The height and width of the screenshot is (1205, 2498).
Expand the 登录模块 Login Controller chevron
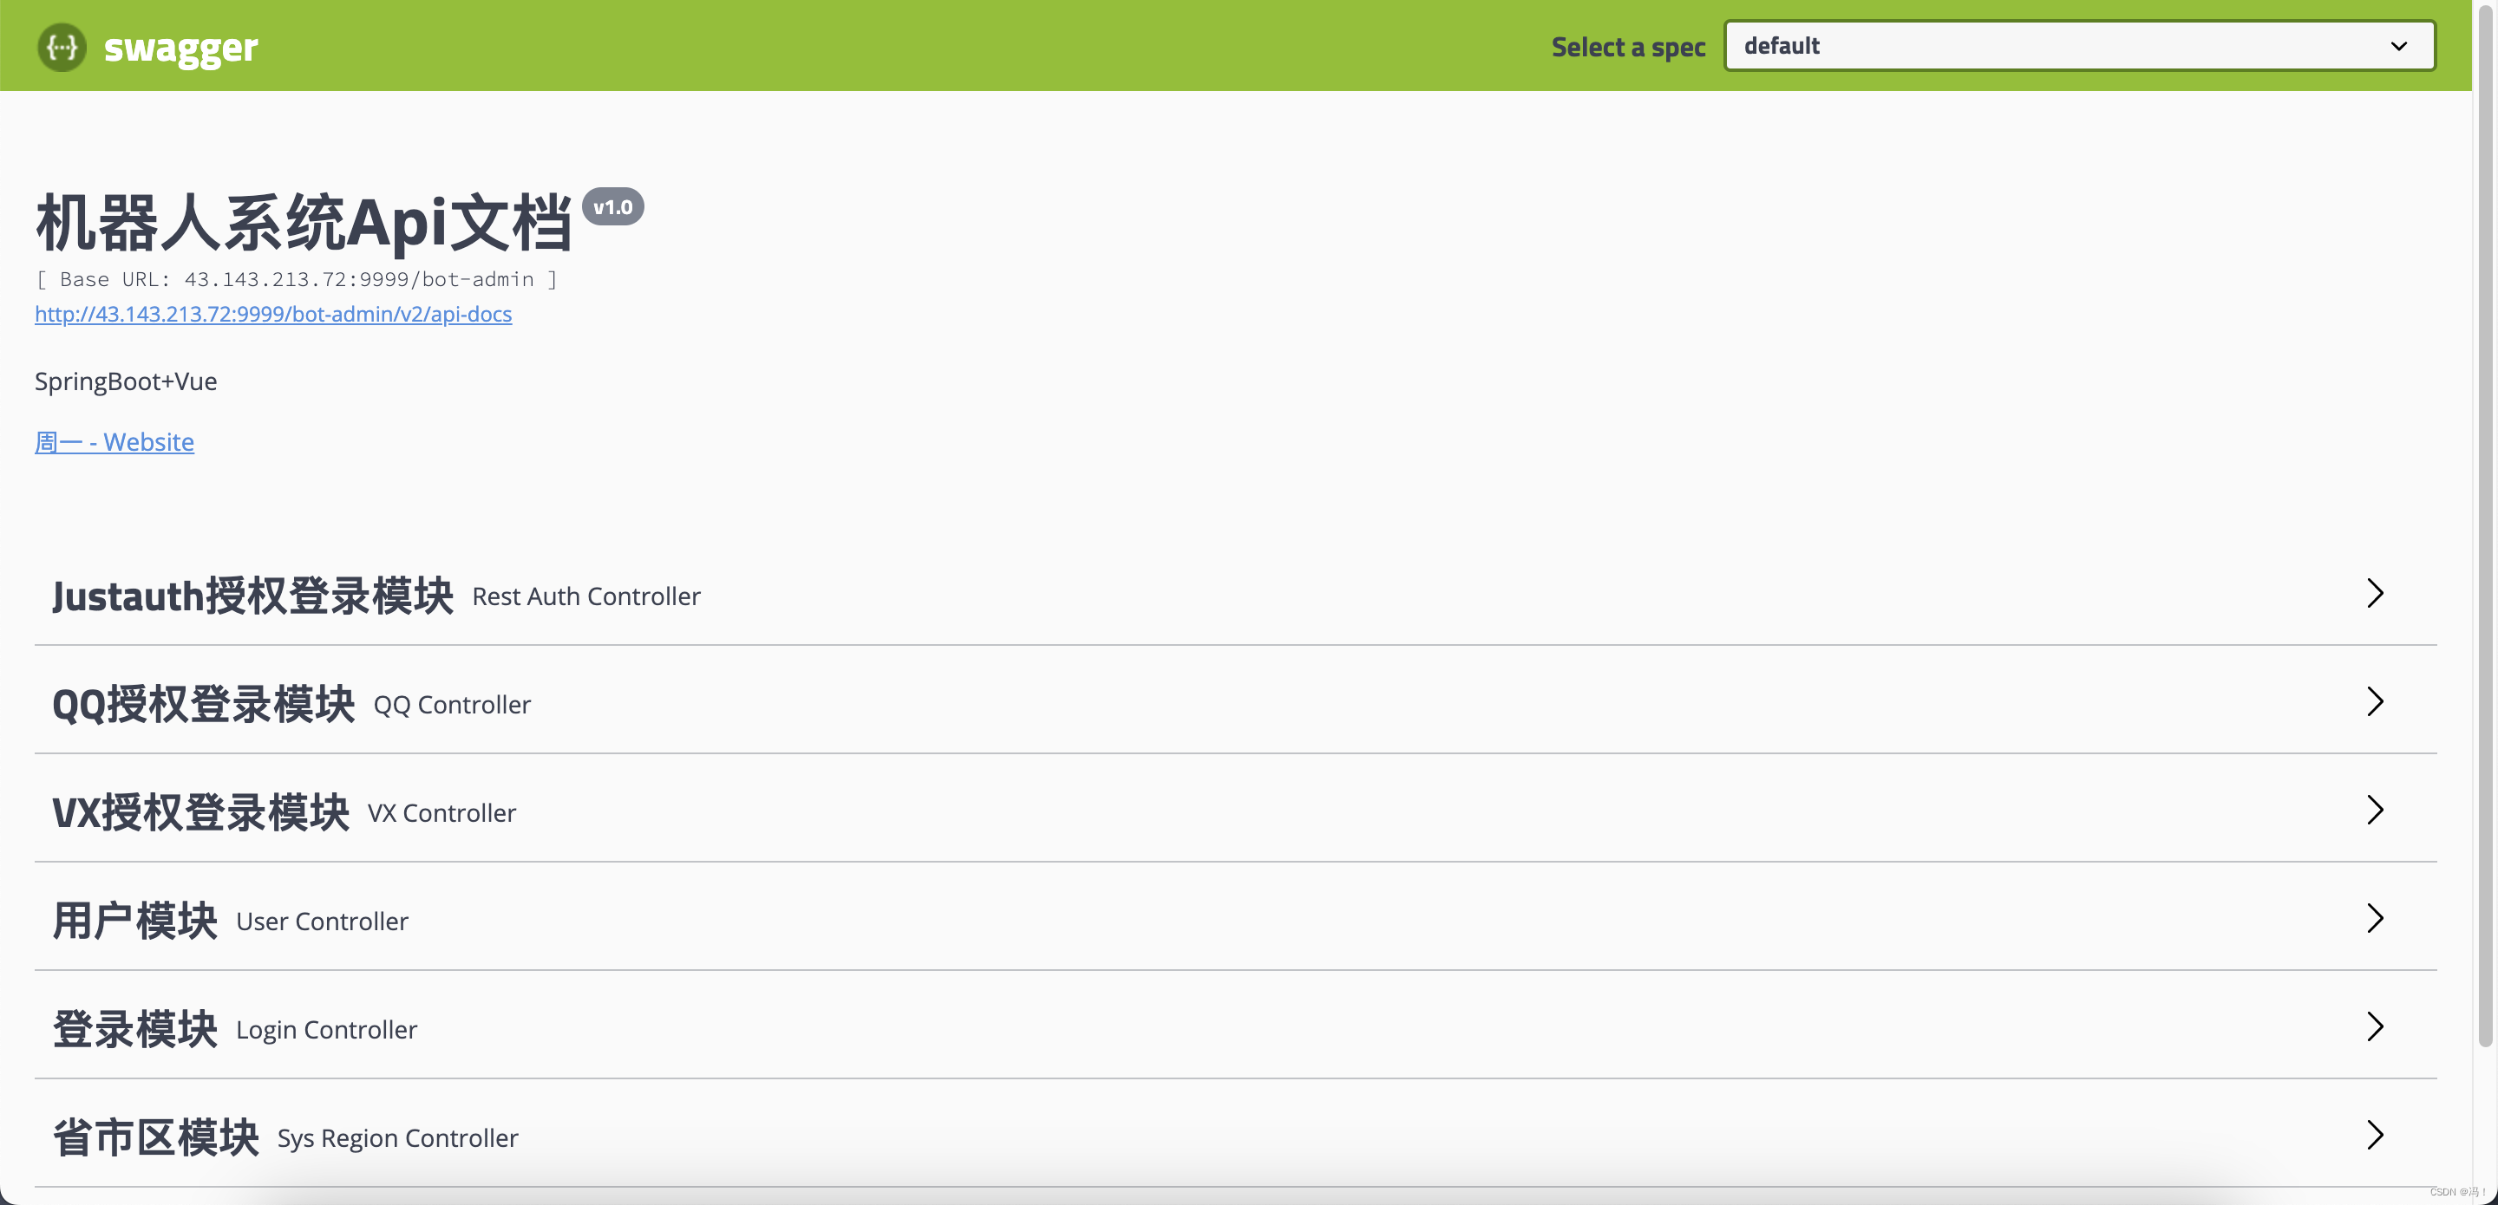click(x=2375, y=1026)
